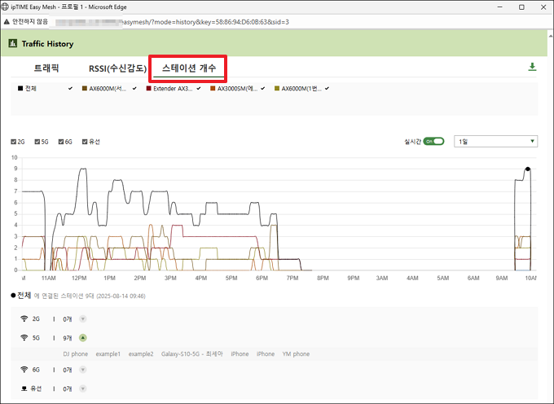This screenshot has width=554, height=404.
Task: Click the wired (유선) connection icon
Action: pyautogui.click(x=24, y=388)
